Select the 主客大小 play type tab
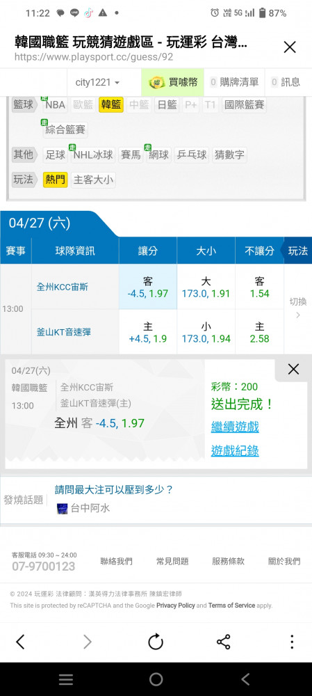The height and width of the screenshot is (696, 312). 93,180
